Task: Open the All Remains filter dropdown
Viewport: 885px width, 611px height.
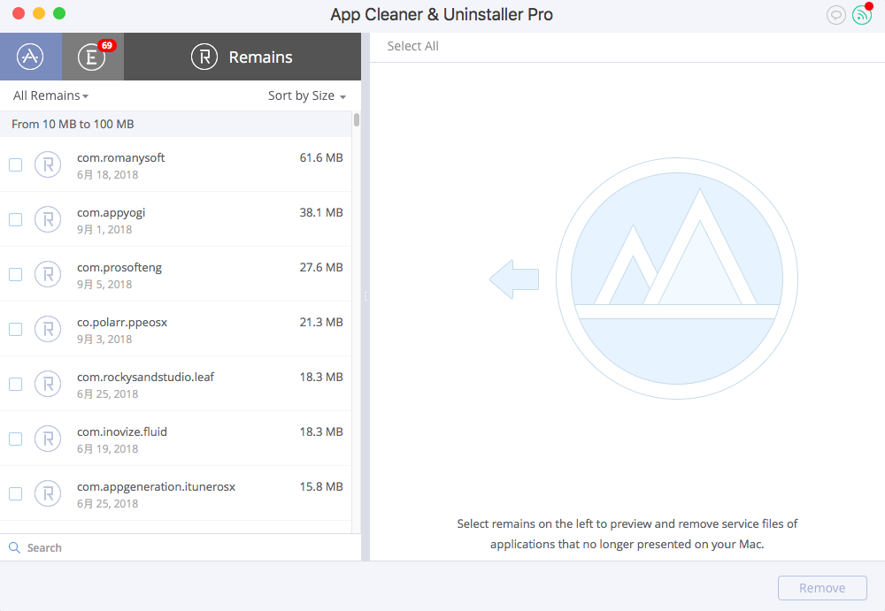Action: [x=50, y=95]
